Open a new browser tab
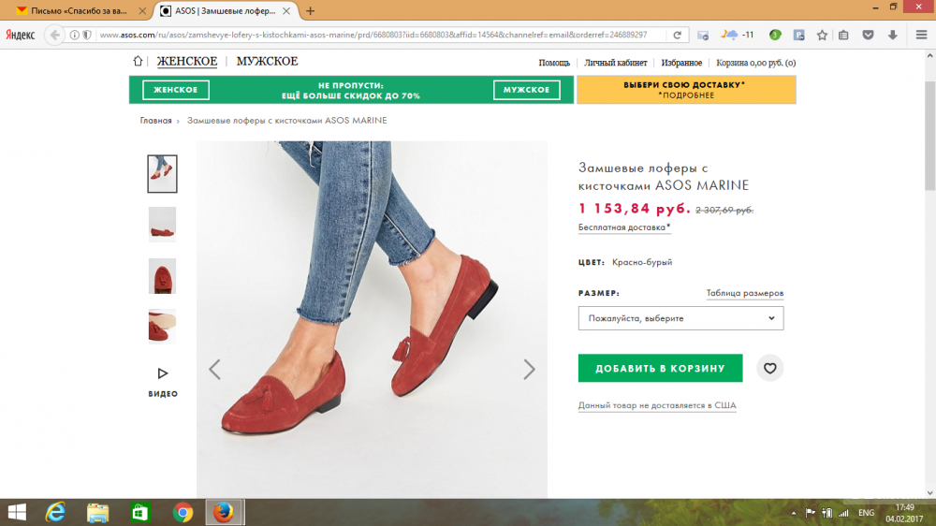Image resolution: width=936 pixels, height=526 pixels. click(x=310, y=10)
